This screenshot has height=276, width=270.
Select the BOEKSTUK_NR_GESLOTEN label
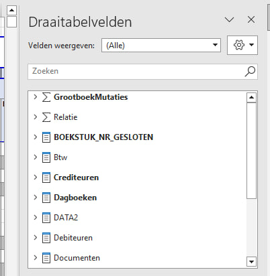click(103, 137)
